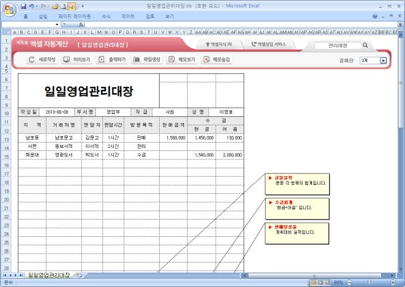Click the Open folder icon in quick access toolbar
Viewport: 405px width, 287px height.
point(55,6)
